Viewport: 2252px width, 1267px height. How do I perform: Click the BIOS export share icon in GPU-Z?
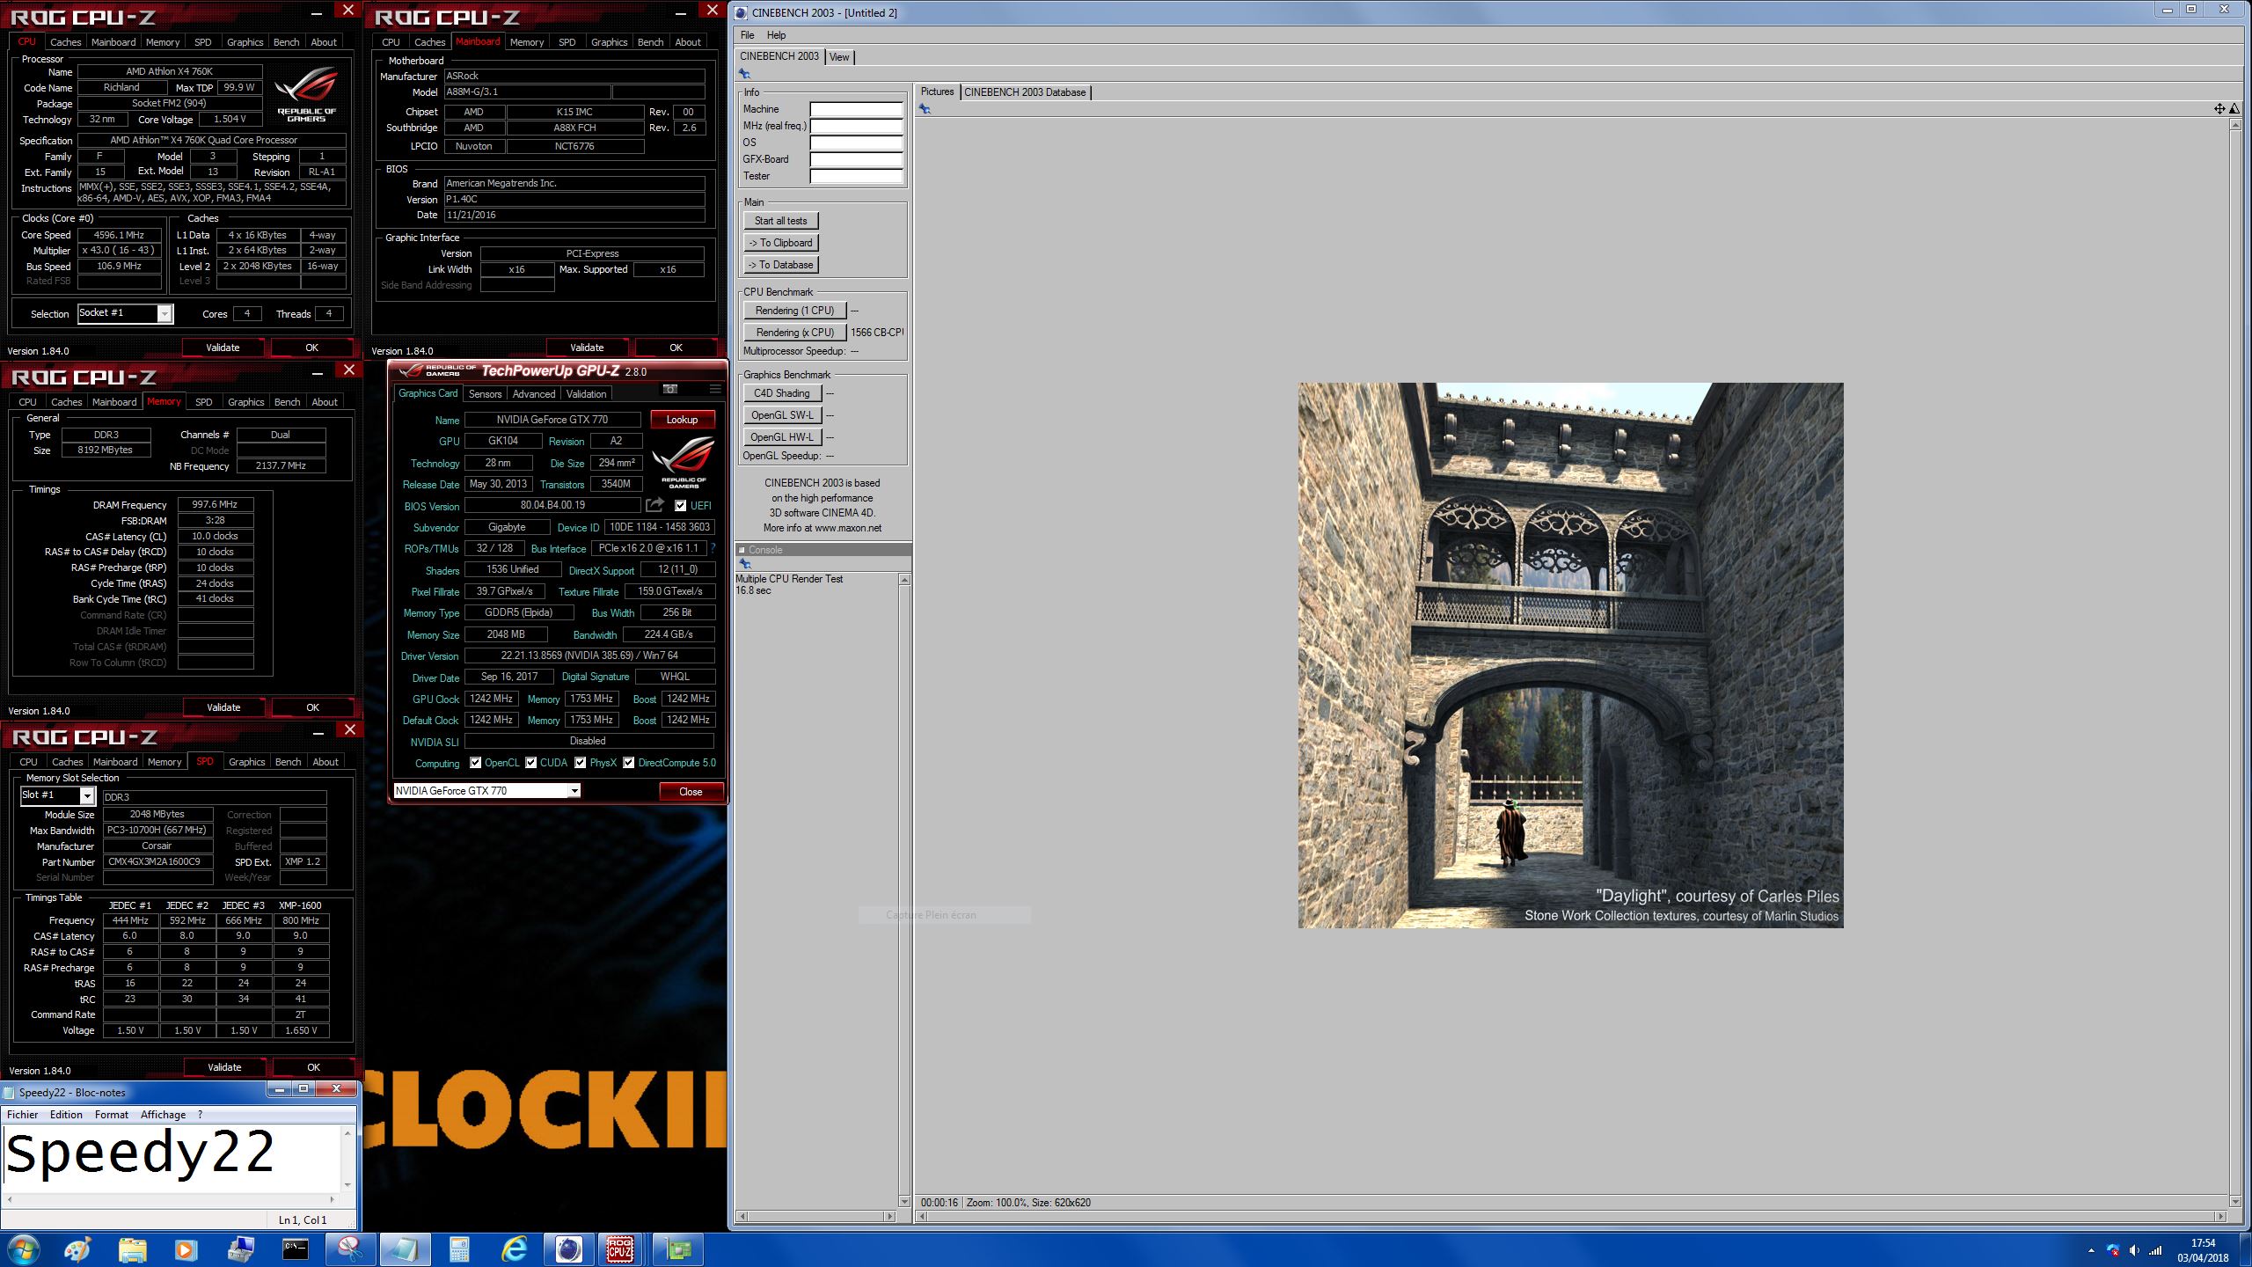pos(654,505)
